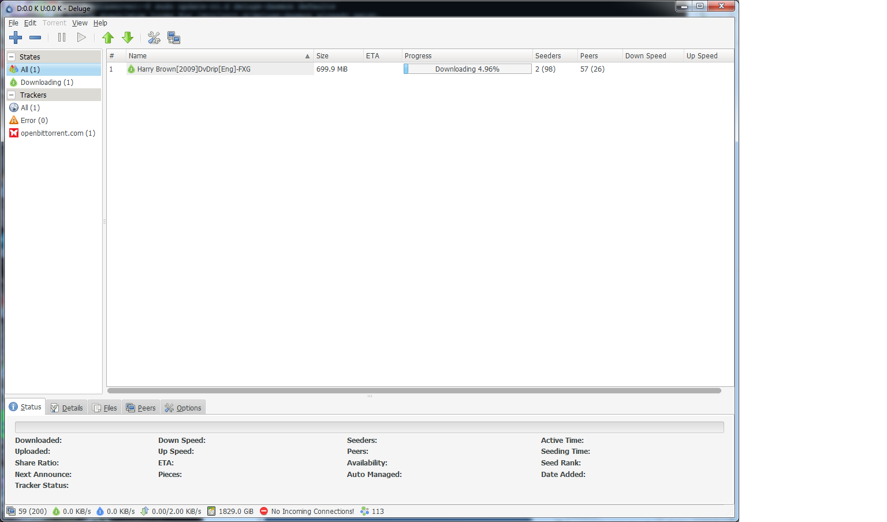Sort the torrent list by Name column

point(219,56)
